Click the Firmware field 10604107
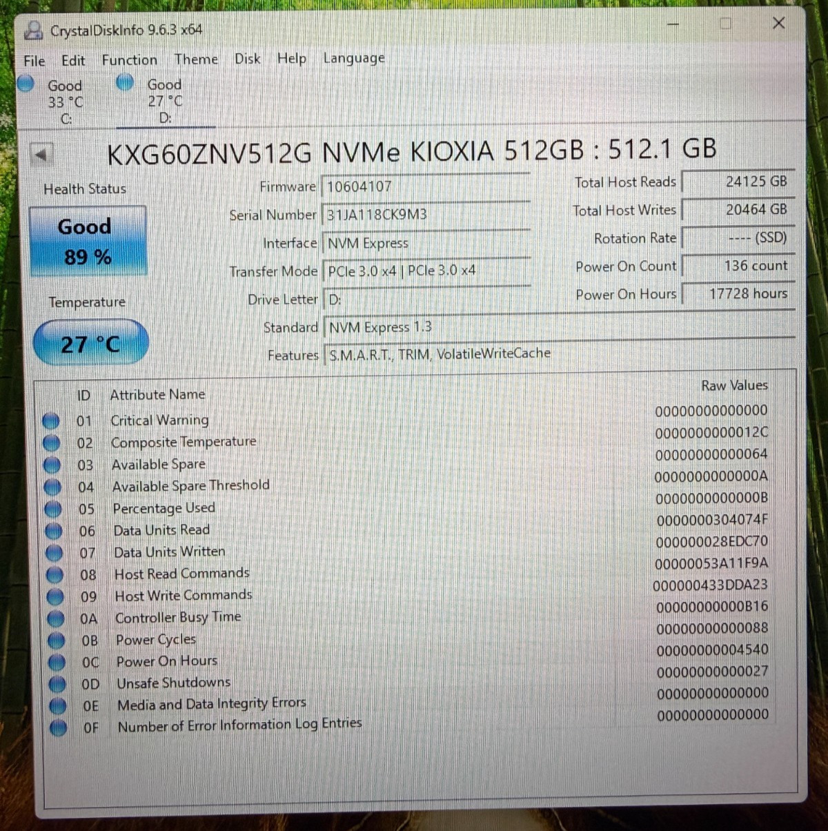This screenshot has height=831, width=828. (426, 186)
